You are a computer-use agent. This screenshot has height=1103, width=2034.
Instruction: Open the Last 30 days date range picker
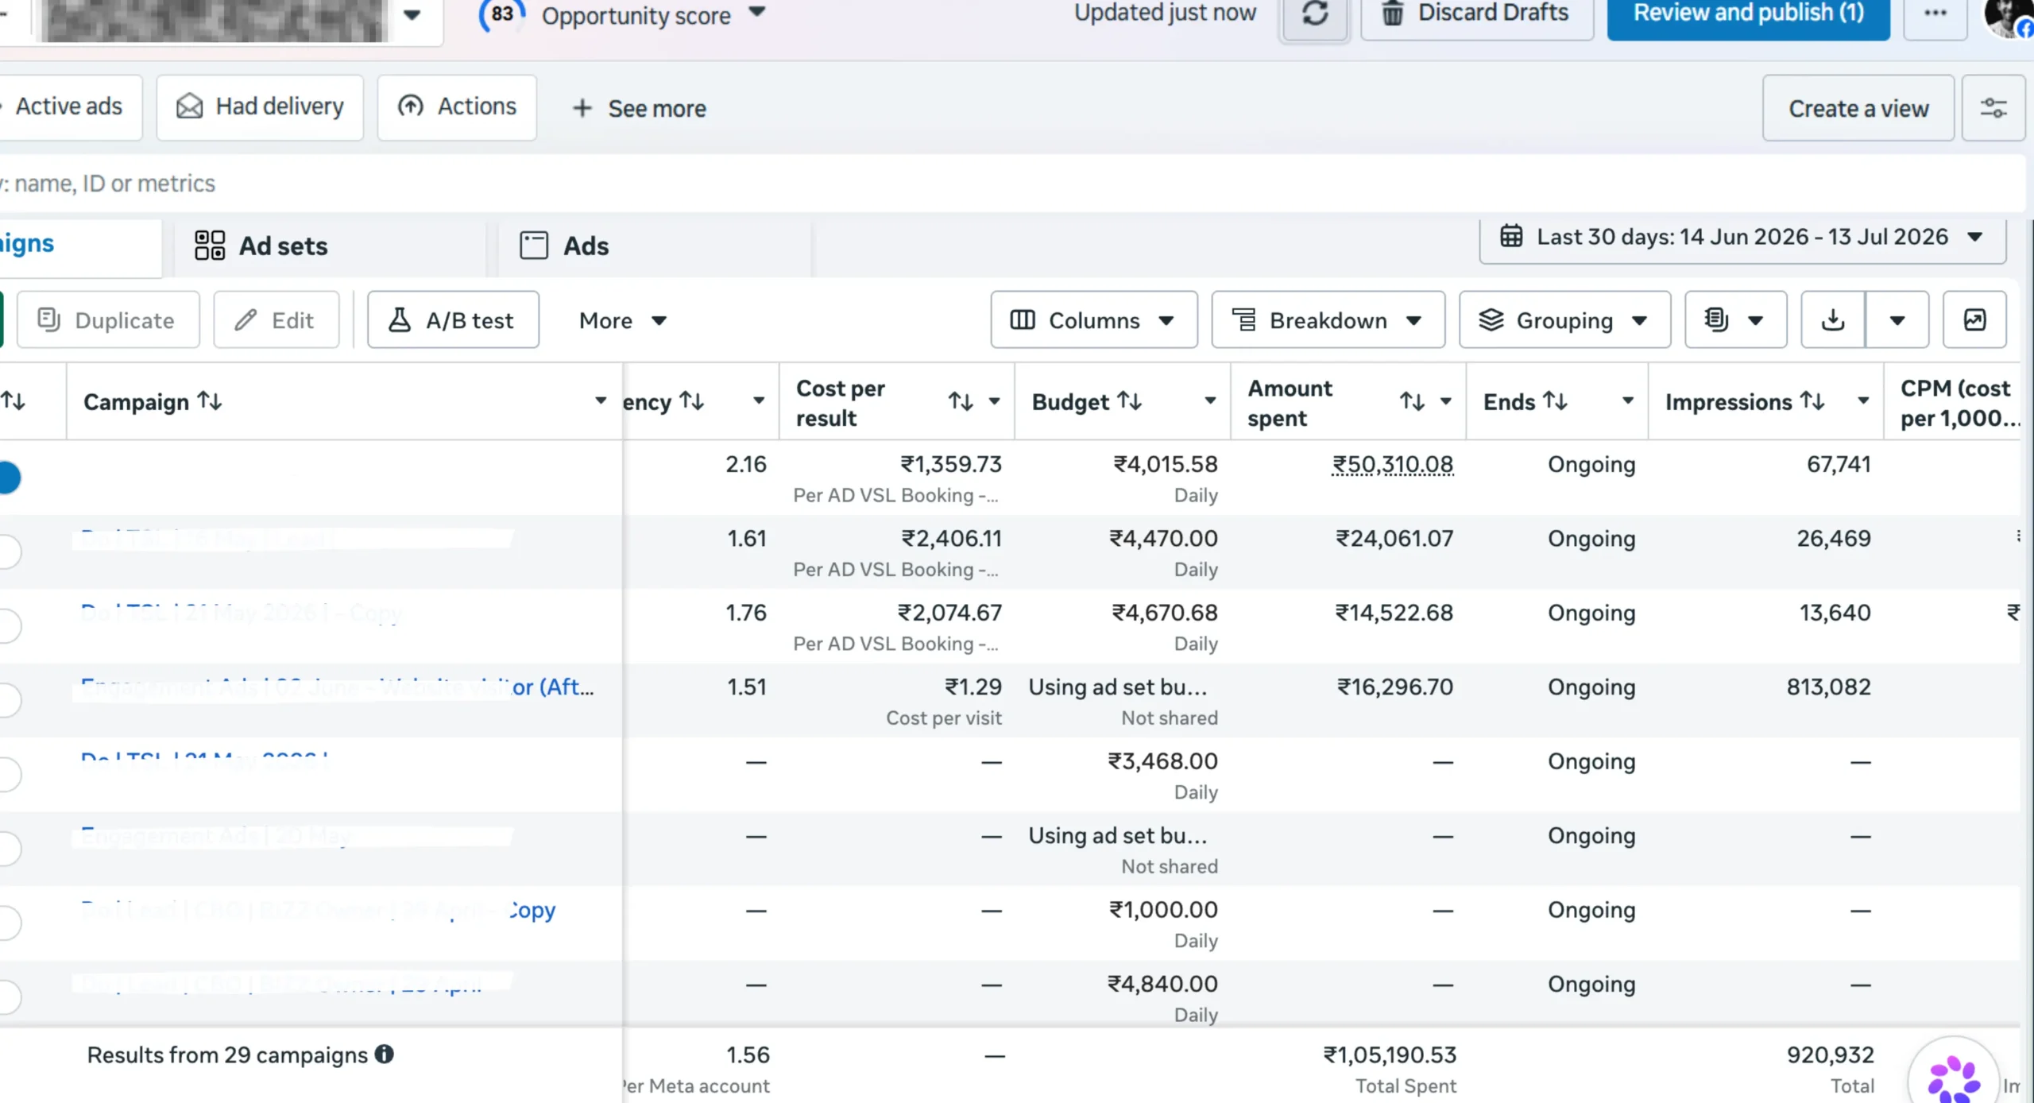(1742, 238)
